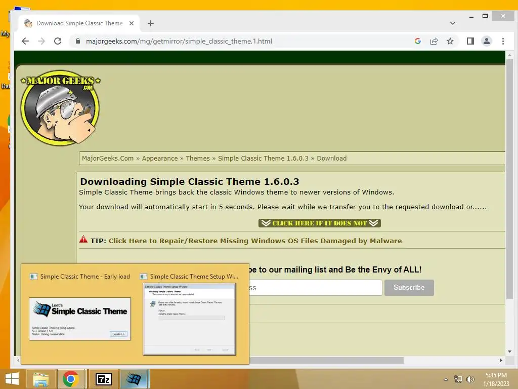
Task: Click the scroll right arrow
Action: coord(501,360)
